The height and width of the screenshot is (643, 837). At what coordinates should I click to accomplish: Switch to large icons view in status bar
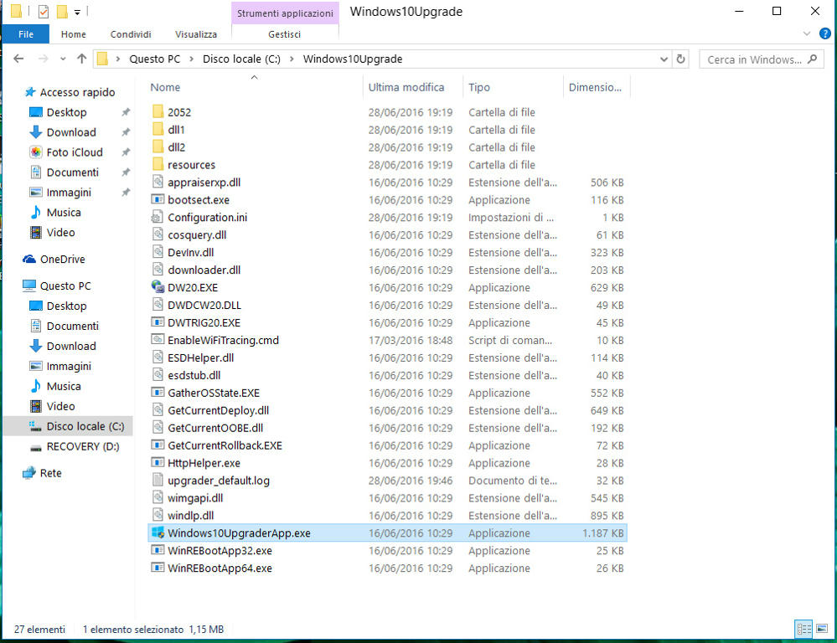[822, 629]
